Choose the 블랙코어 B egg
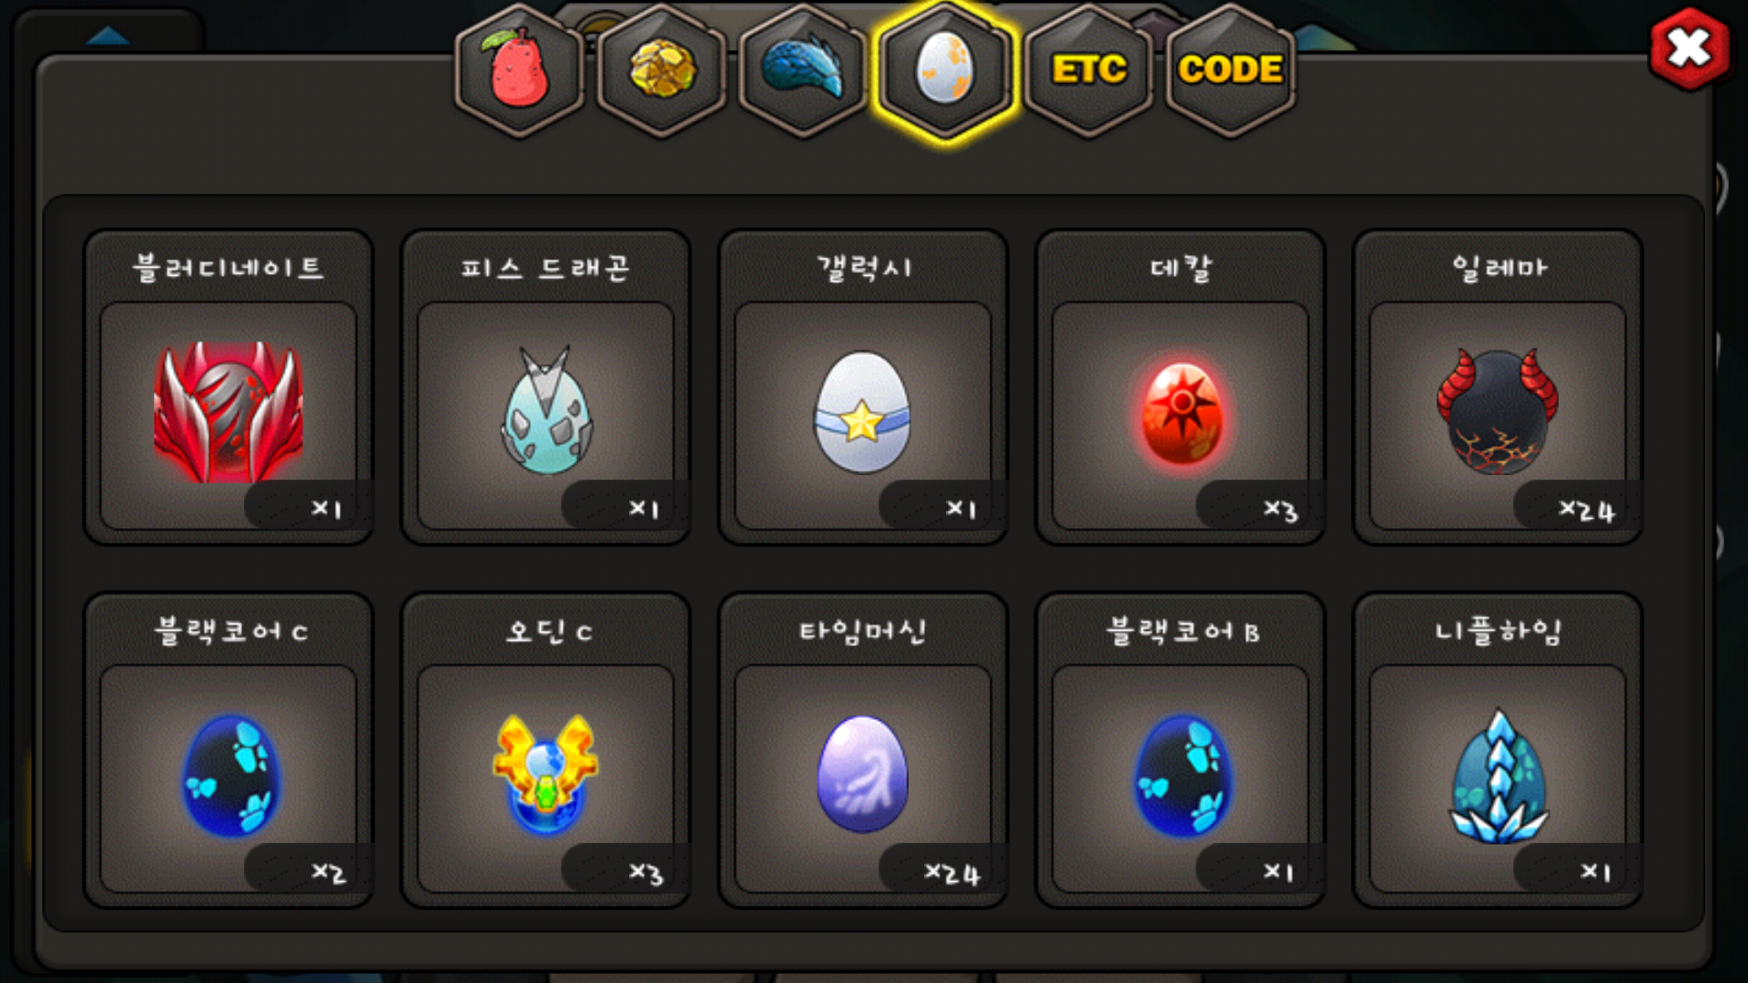The image size is (1748, 983). coord(1183,775)
